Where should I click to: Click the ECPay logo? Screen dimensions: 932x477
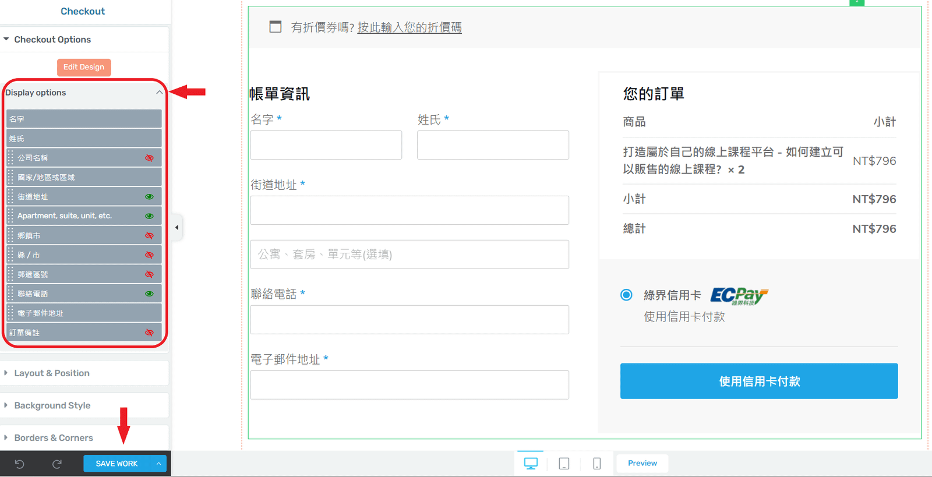(x=739, y=296)
